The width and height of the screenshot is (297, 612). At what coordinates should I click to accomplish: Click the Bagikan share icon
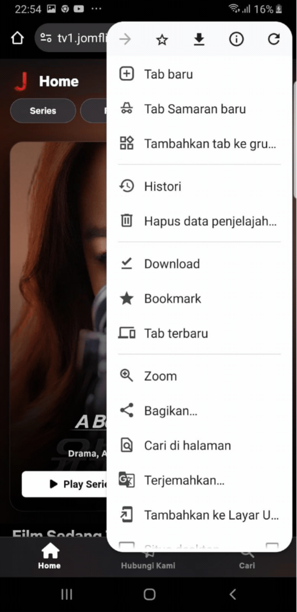tap(126, 411)
